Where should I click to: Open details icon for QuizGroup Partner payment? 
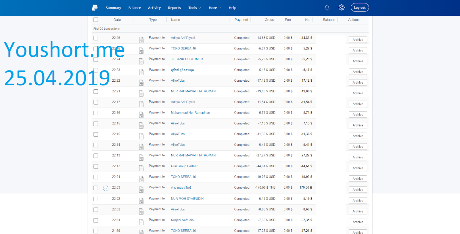point(141,168)
